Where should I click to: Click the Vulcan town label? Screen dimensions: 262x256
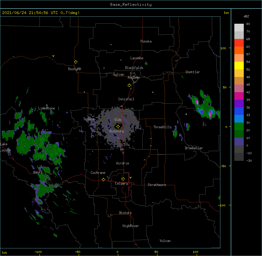[x=165, y=241]
